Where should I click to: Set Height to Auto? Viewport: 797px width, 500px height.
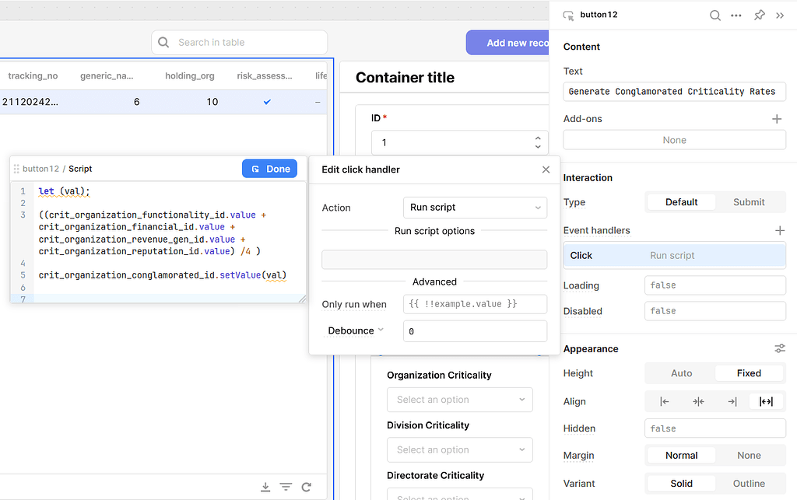point(681,373)
